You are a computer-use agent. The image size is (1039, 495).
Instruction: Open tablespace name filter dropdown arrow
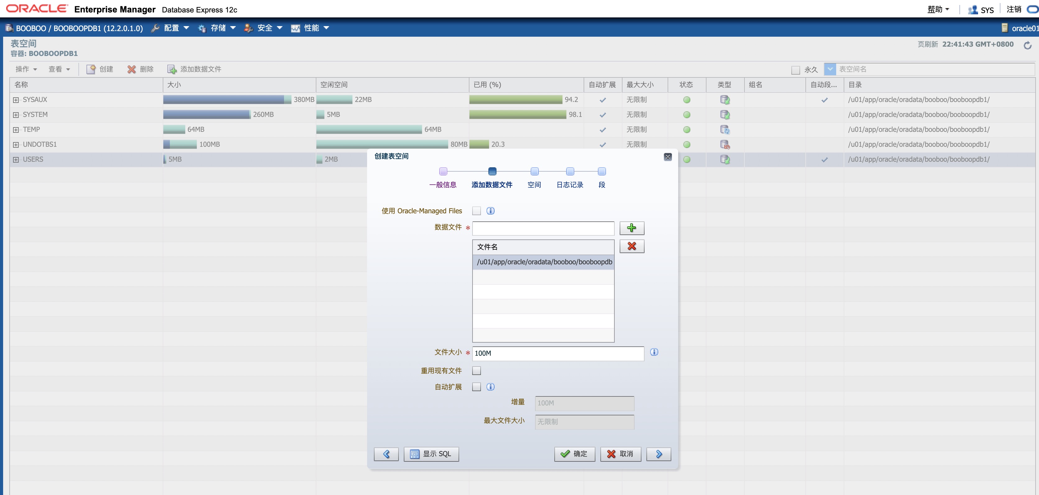tap(830, 69)
